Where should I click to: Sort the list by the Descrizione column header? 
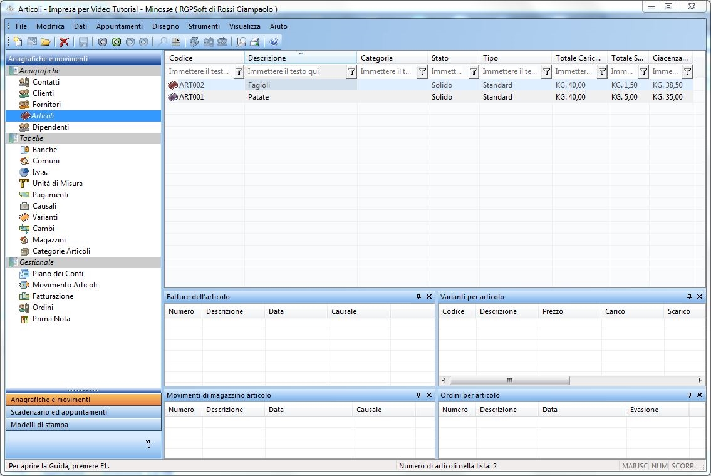pos(301,58)
